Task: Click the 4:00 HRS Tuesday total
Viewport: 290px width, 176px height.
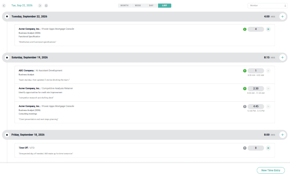Action: [269, 17]
